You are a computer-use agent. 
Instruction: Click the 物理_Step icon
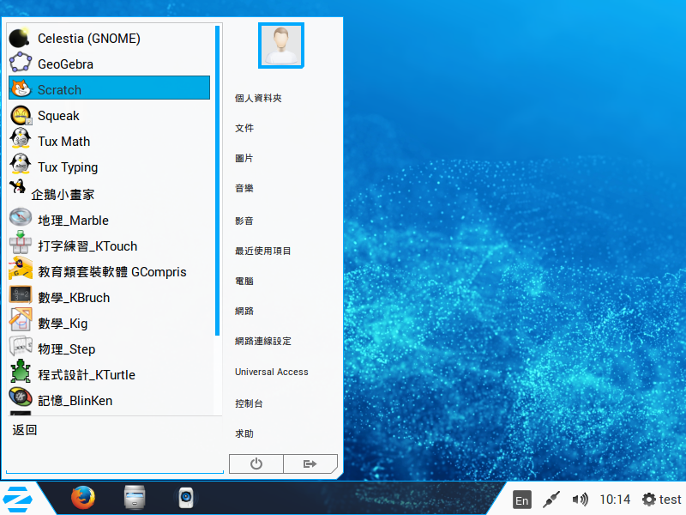(x=21, y=347)
